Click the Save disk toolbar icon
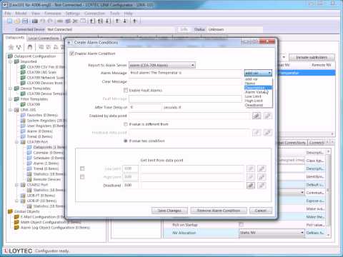 (x=25, y=21)
